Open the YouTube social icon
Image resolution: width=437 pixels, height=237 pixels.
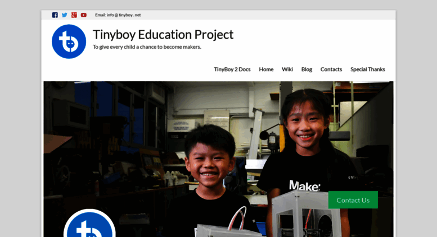point(84,15)
